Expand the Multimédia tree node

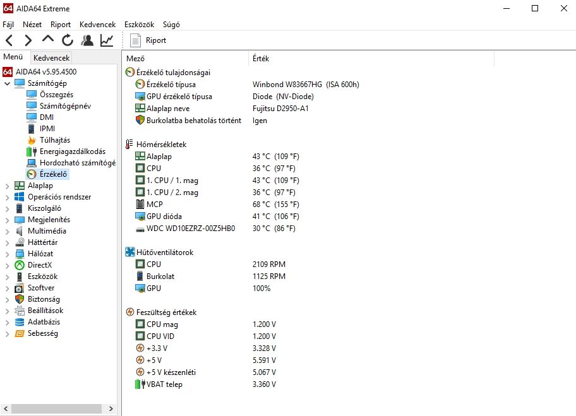pyautogui.click(x=7, y=231)
